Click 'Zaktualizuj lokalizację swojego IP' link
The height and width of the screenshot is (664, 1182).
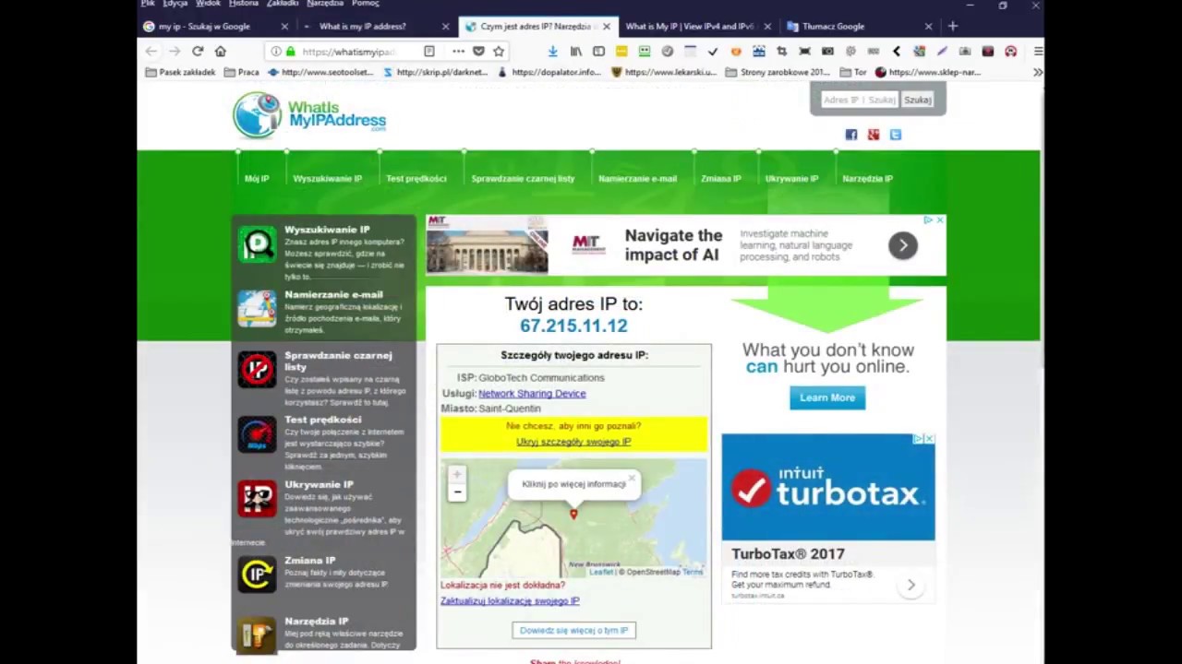510,601
